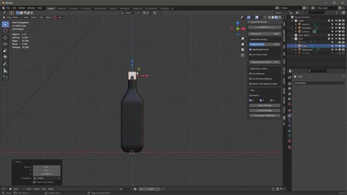Select the Add Cube tool

pyautogui.click(x=5, y=77)
